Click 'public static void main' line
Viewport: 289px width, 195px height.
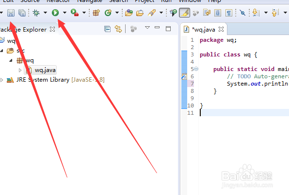[251, 69]
